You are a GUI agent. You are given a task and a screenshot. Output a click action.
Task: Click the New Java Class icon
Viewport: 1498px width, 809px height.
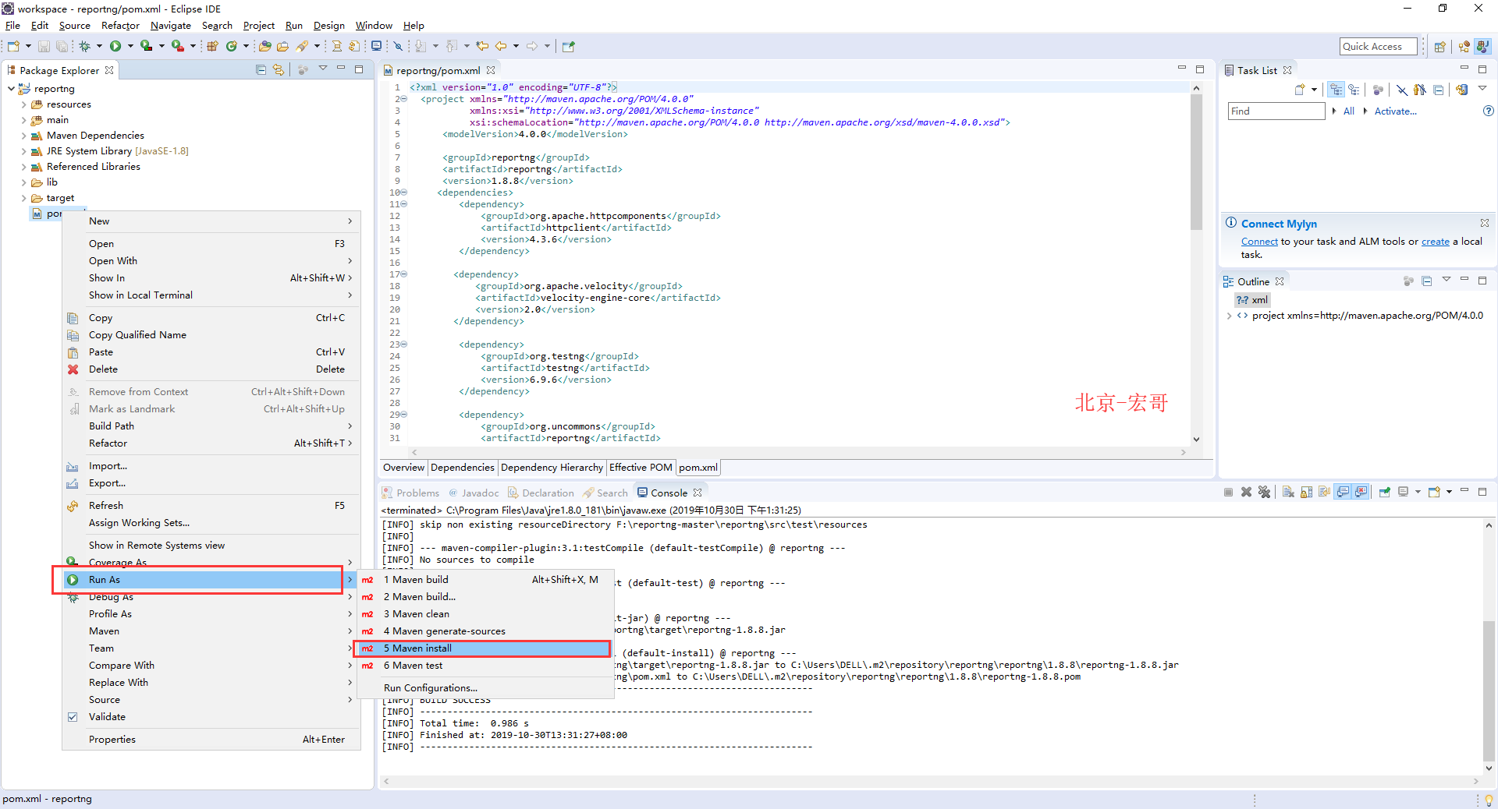pos(231,46)
